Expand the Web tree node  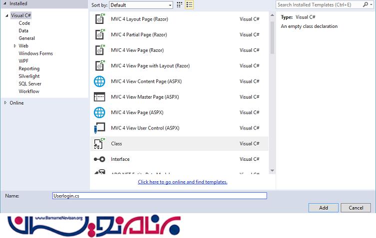click(x=15, y=46)
